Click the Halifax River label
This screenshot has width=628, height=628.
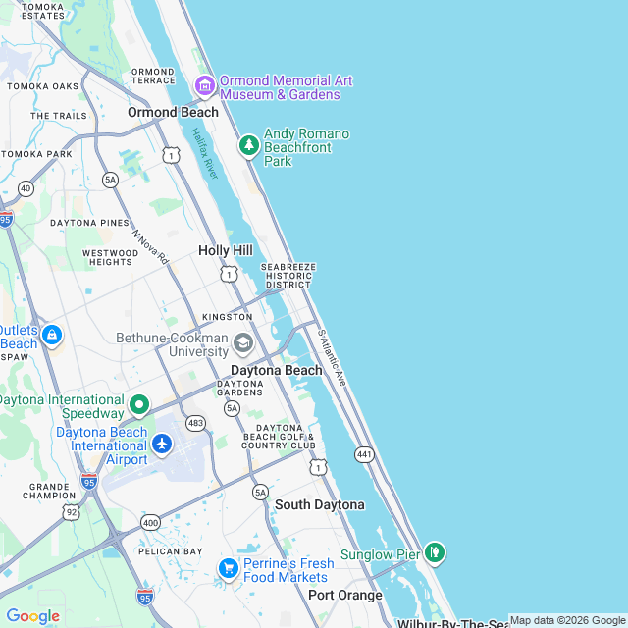coord(204,153)
